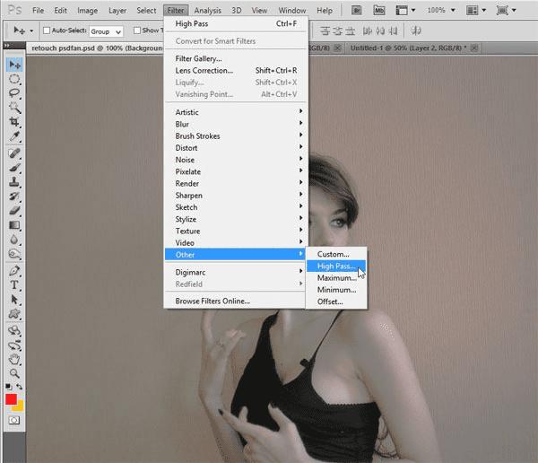
Task: Toggle Quick Mask mode button
Action: click(13, 420)
